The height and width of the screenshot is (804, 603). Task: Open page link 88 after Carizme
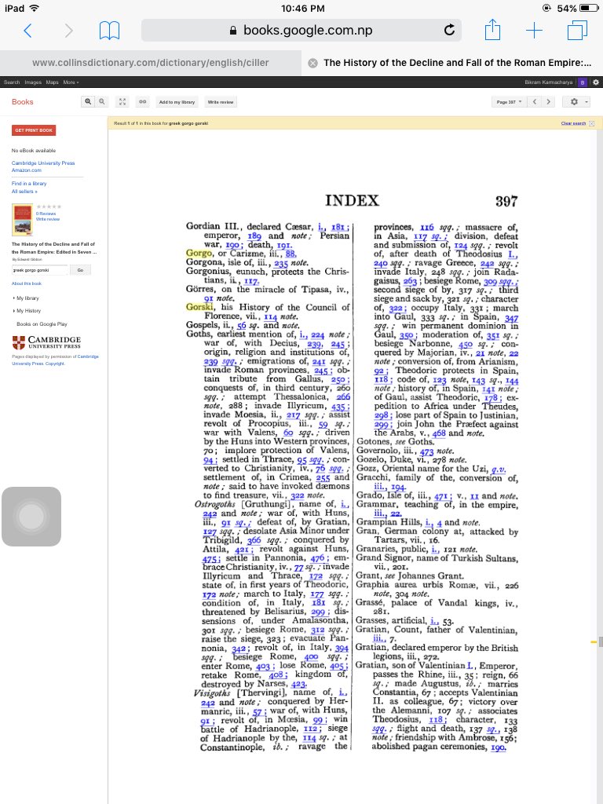291,254
